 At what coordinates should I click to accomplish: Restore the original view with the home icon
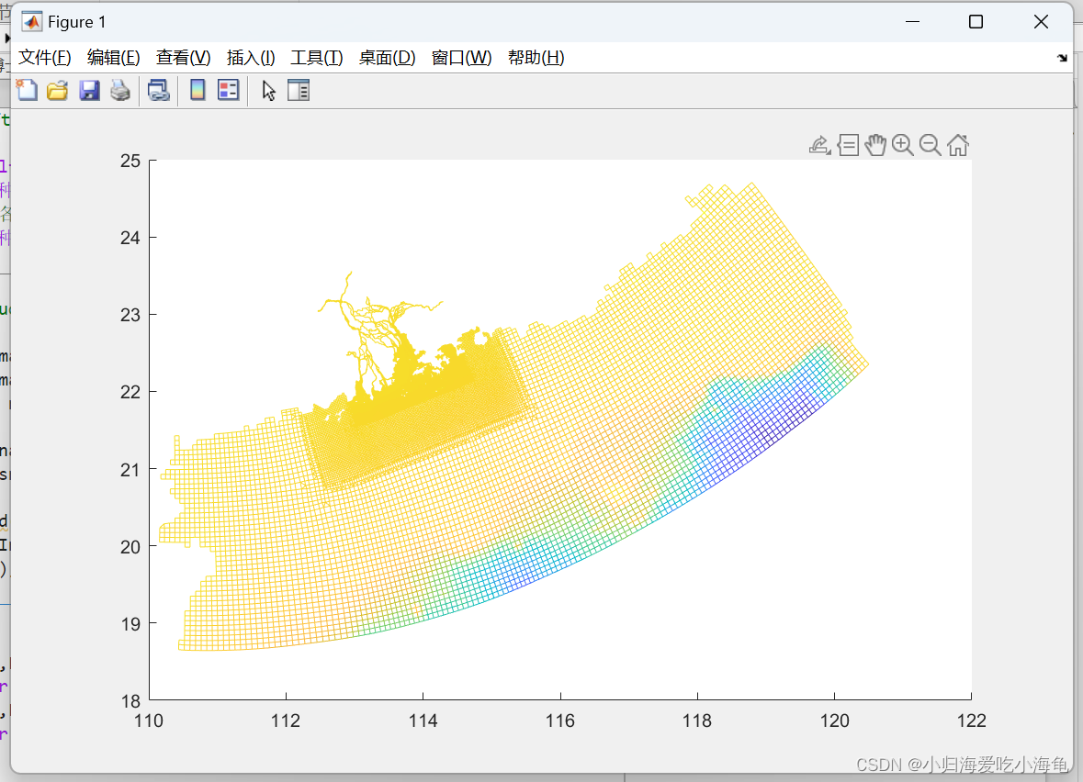coord(957,144)
